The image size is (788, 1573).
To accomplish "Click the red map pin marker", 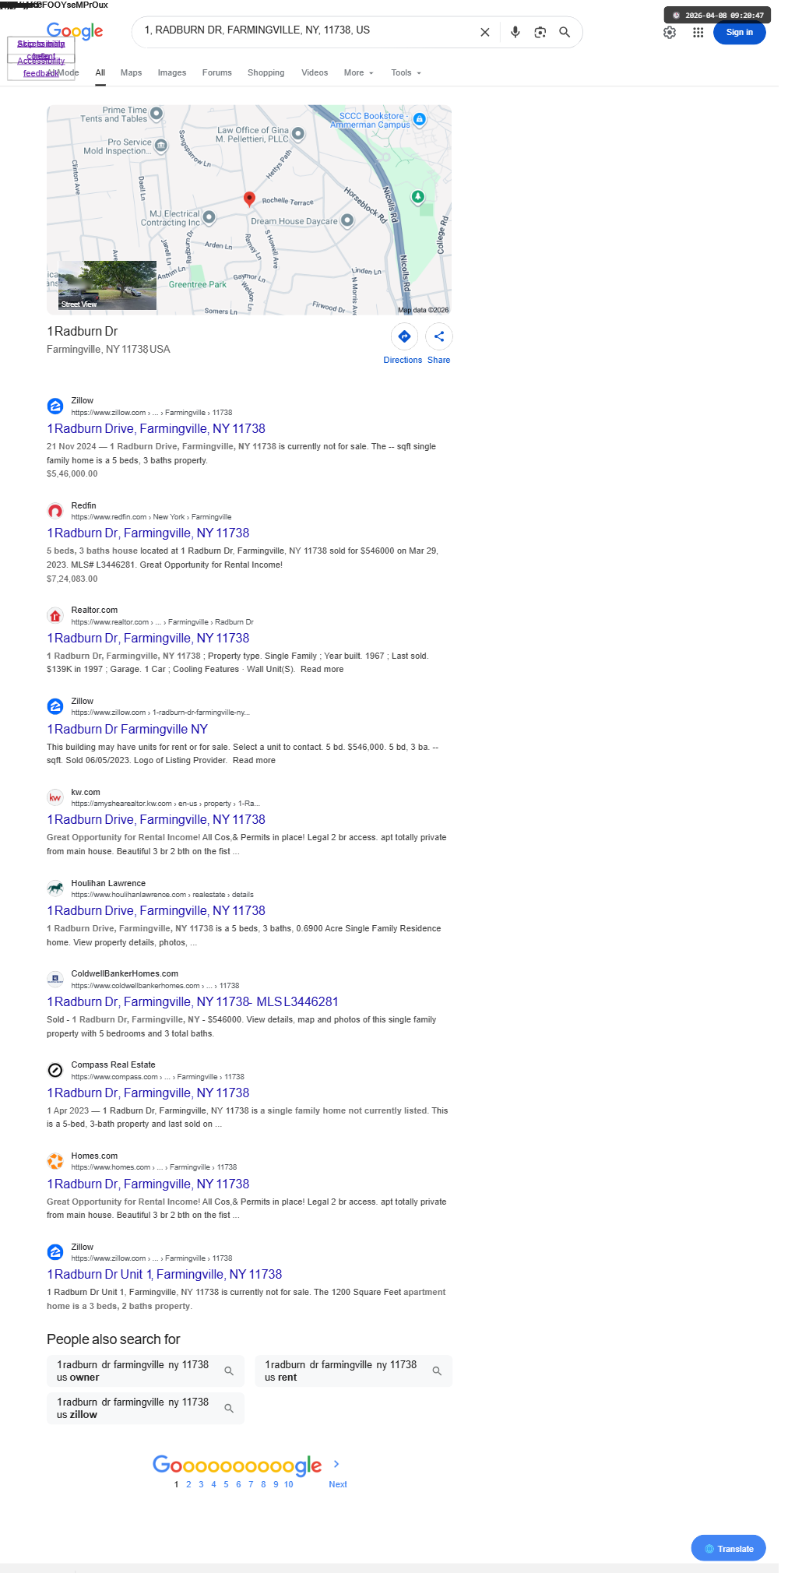I will (x=249, y=199).
